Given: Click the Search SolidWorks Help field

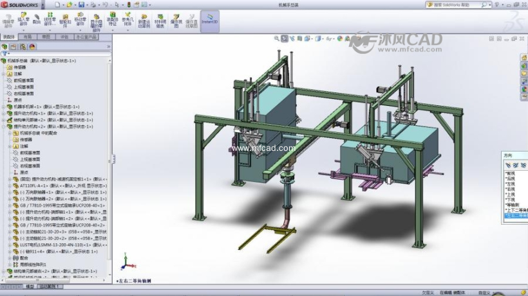Looking at the screenshot, I should point(454,4).
